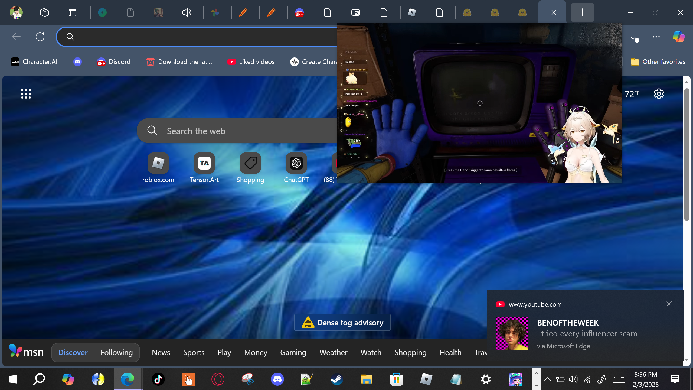
Task: Open the Character.AI favorite
Action: click(34, 62)
